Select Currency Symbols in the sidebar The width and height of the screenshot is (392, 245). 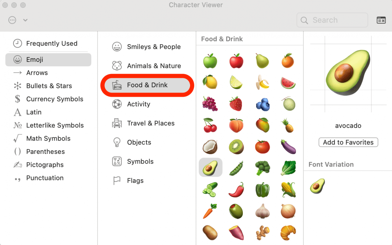(x=55, y=99)
